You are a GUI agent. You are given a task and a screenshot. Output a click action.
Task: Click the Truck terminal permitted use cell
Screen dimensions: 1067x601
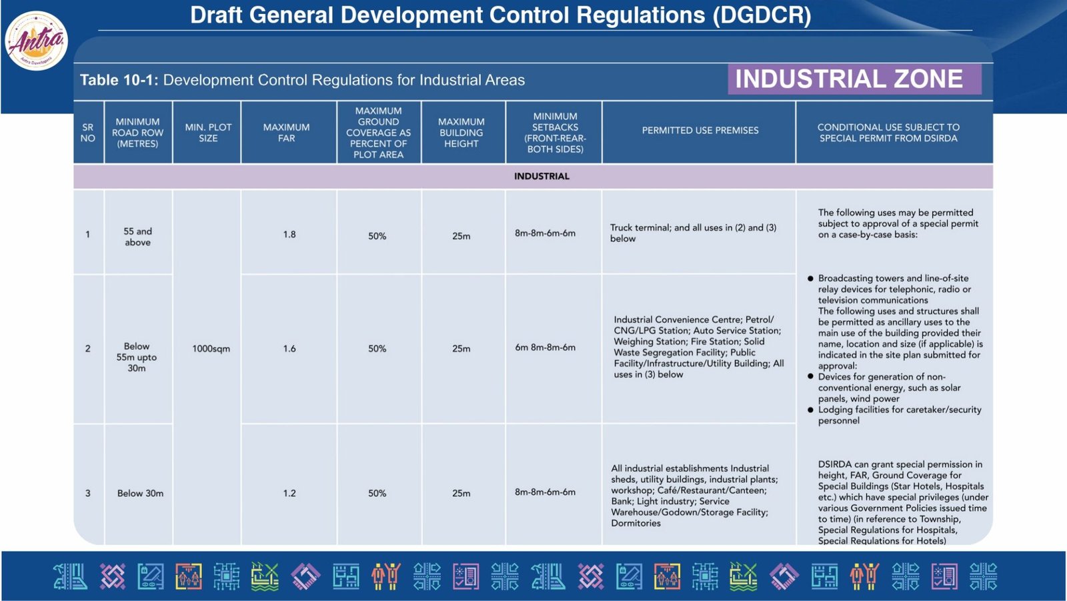click(694, 233)
